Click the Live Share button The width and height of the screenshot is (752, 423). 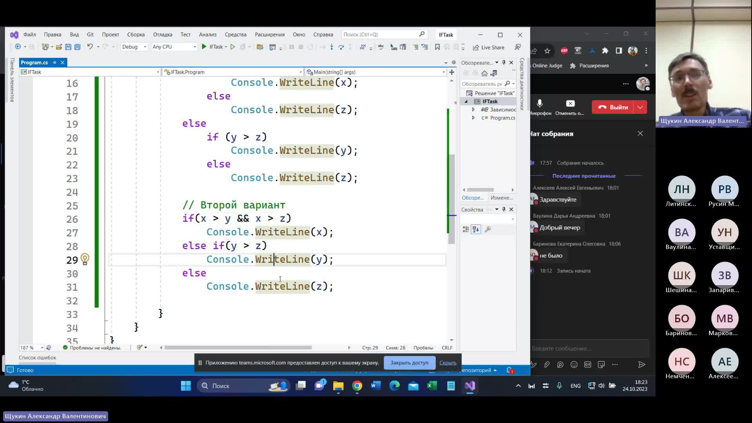(x=488, y=47)
